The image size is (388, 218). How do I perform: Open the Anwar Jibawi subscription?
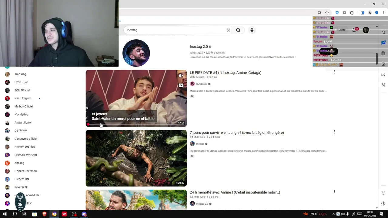[23, 123]
